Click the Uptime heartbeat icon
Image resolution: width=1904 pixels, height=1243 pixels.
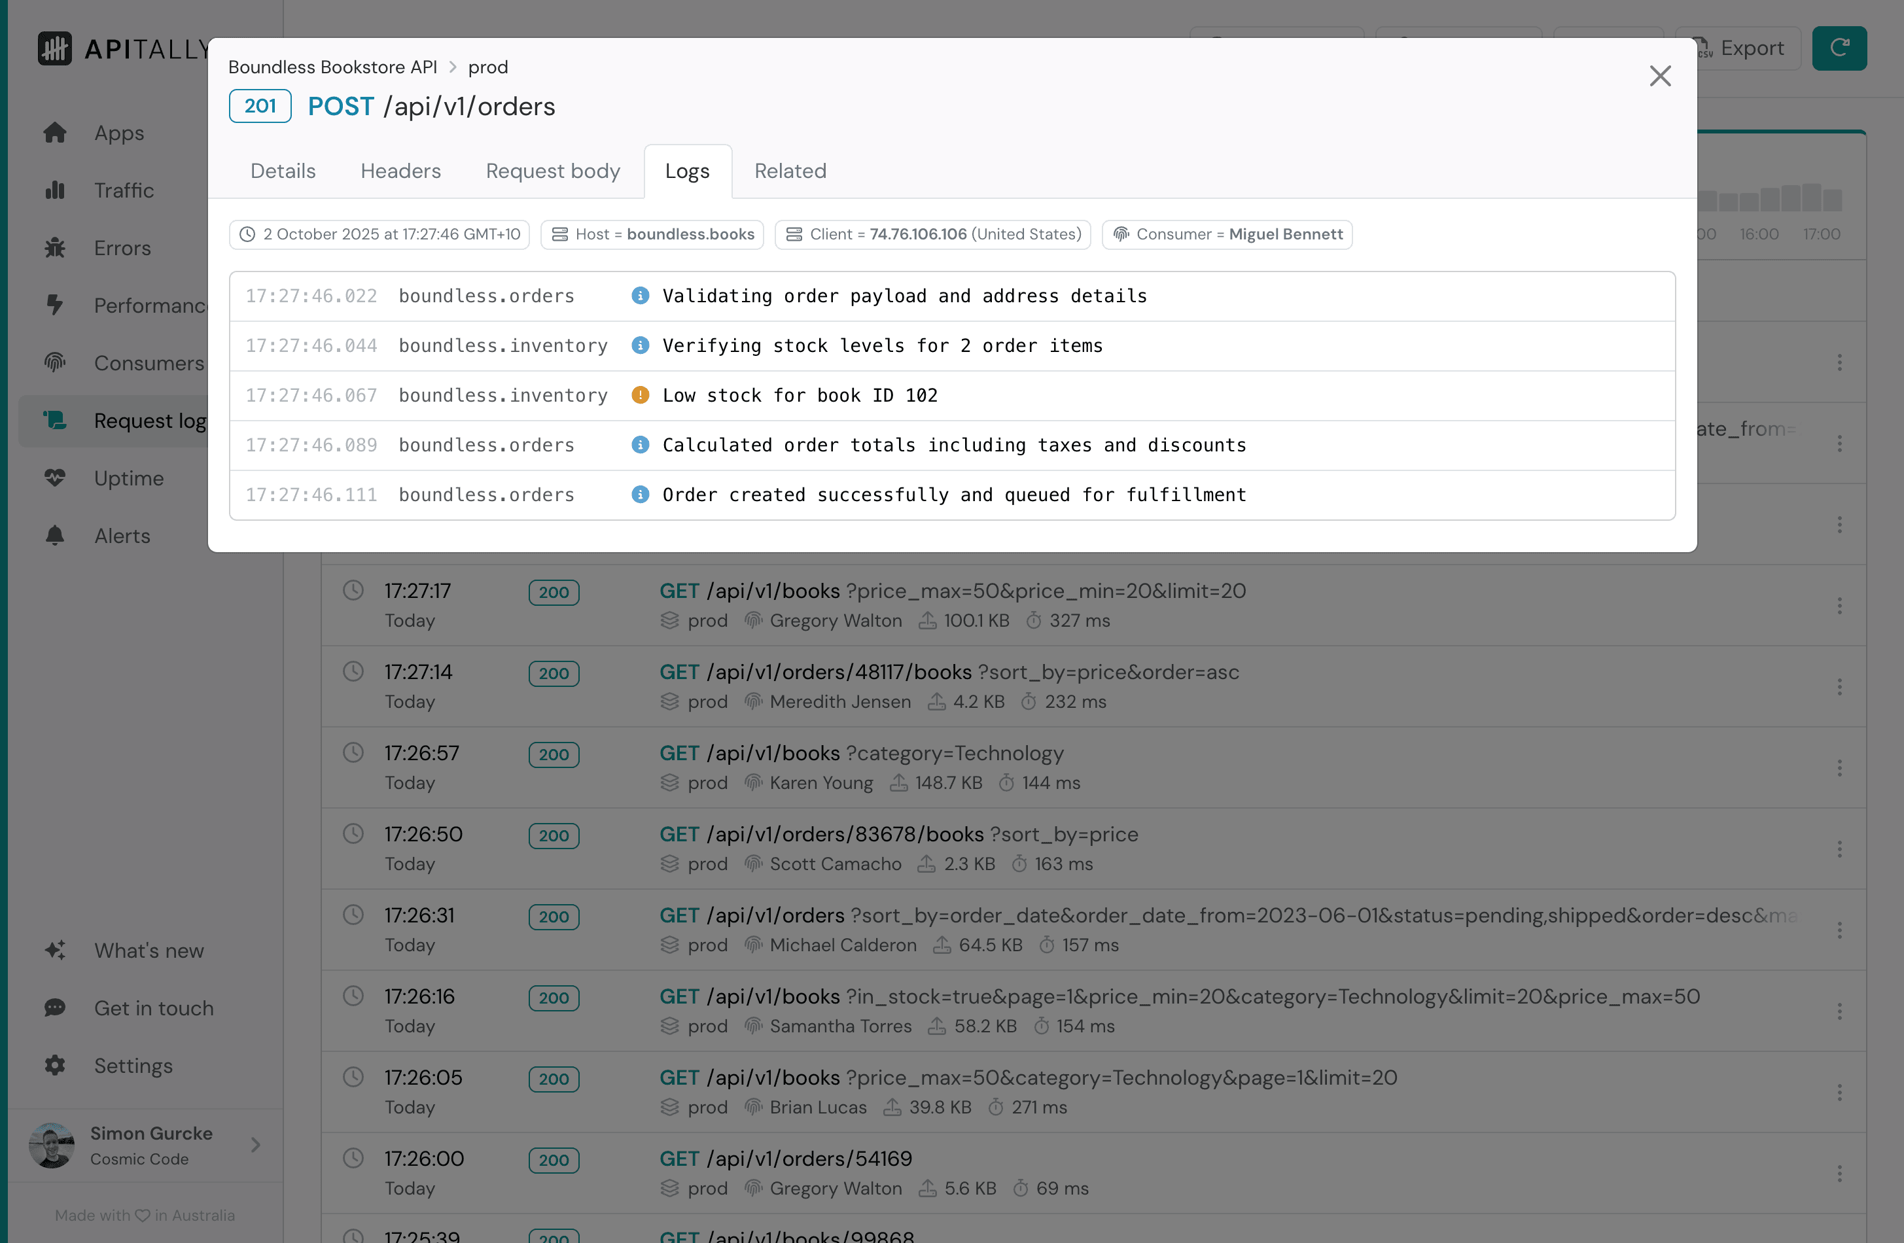54,478
